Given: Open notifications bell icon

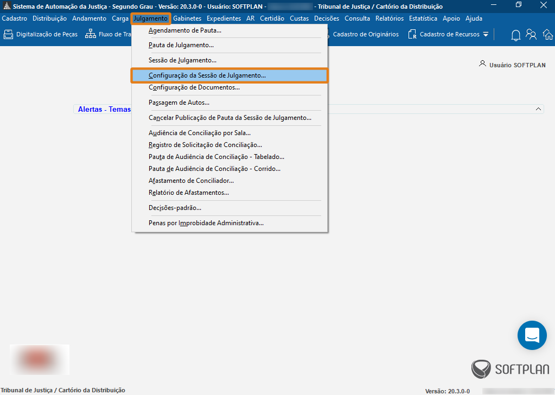Looking at the screenshot, I should (x=516, y=35).
